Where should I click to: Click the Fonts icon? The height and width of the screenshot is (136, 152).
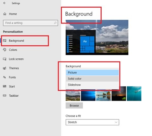(x=4, y=77)
